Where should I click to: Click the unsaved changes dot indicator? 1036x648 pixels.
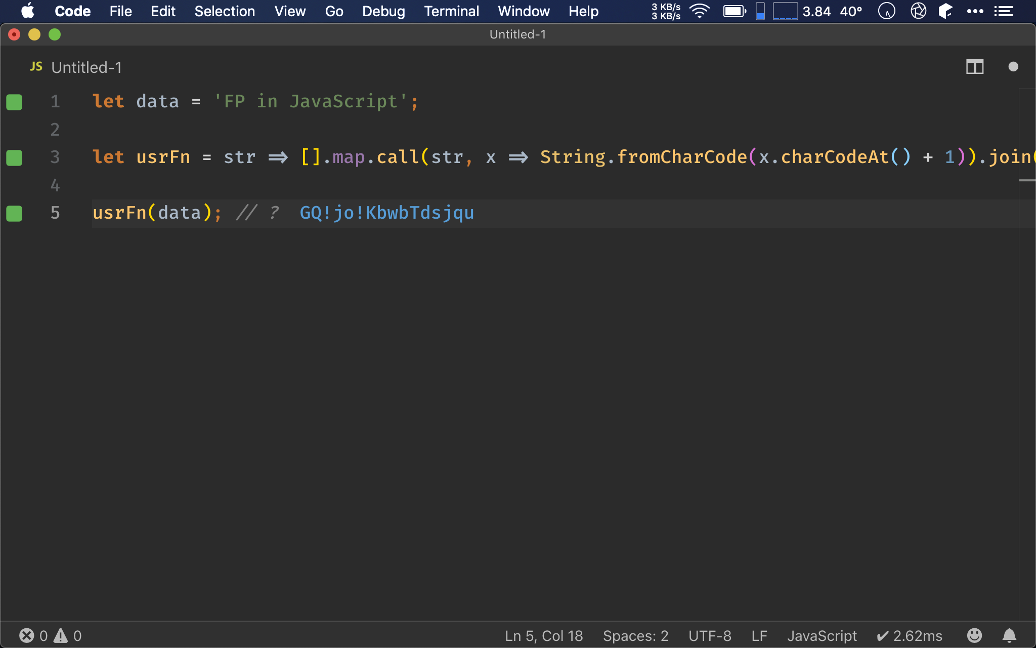point(1013,67)
